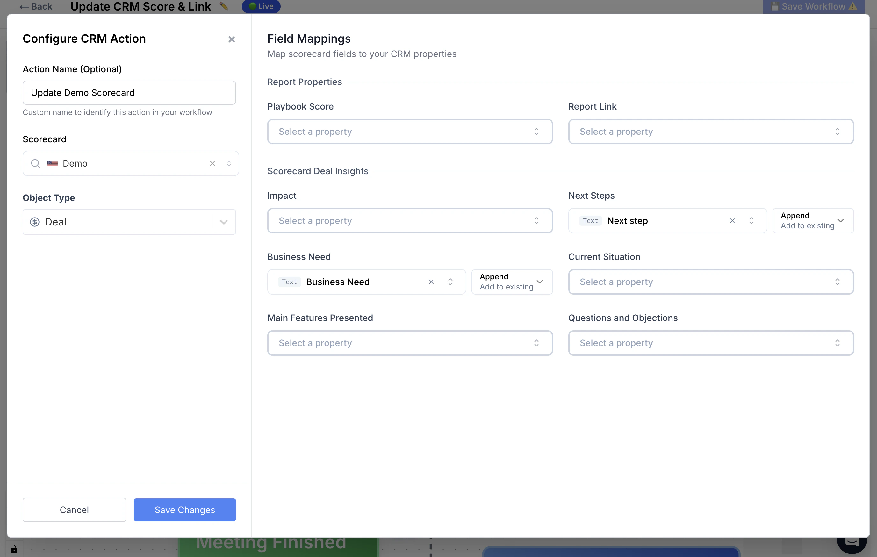Open the Questions and Objections property selector
Screen dimensions: 877x557
coord(711,343)
